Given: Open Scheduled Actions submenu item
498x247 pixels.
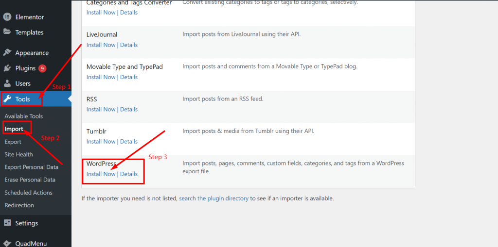Looking at the screenshot, I should tap(28, 193).
